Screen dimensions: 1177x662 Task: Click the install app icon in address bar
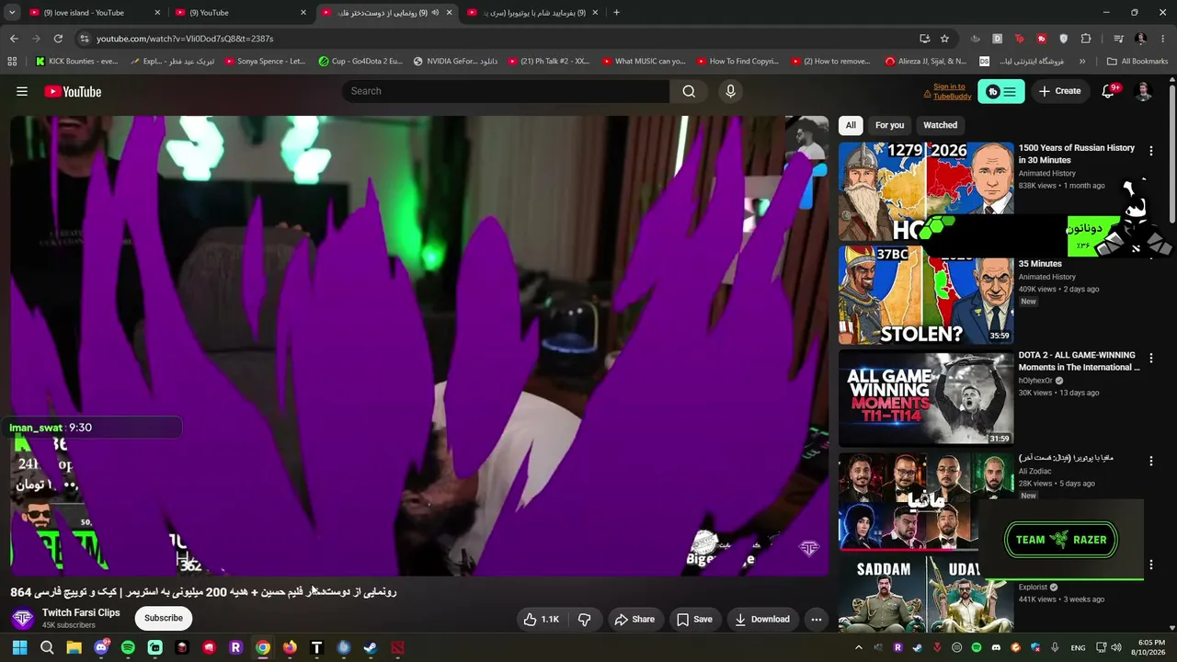point(924,39)
